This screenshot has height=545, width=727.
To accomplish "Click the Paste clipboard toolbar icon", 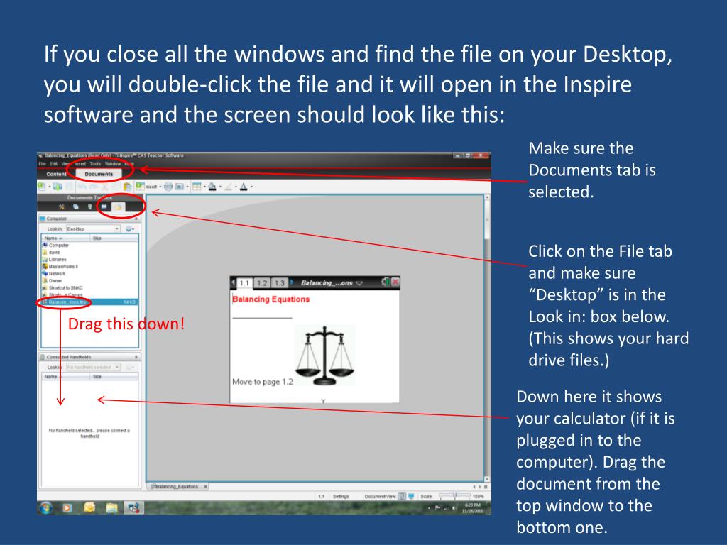I will 128,187.
